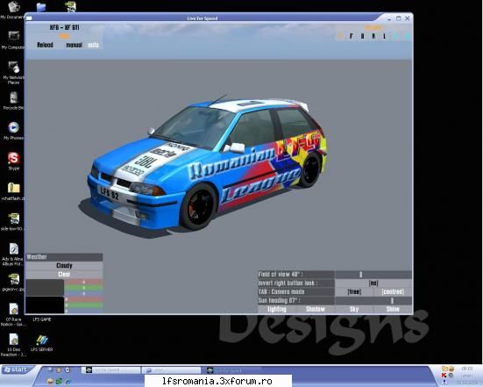The image size is (483, 387).
Task: Open the xchatflash folder icon
Action: point(13,191)
